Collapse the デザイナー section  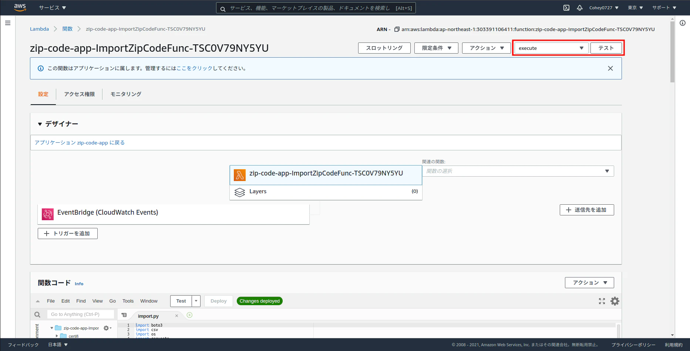click(x=40, y=124)
